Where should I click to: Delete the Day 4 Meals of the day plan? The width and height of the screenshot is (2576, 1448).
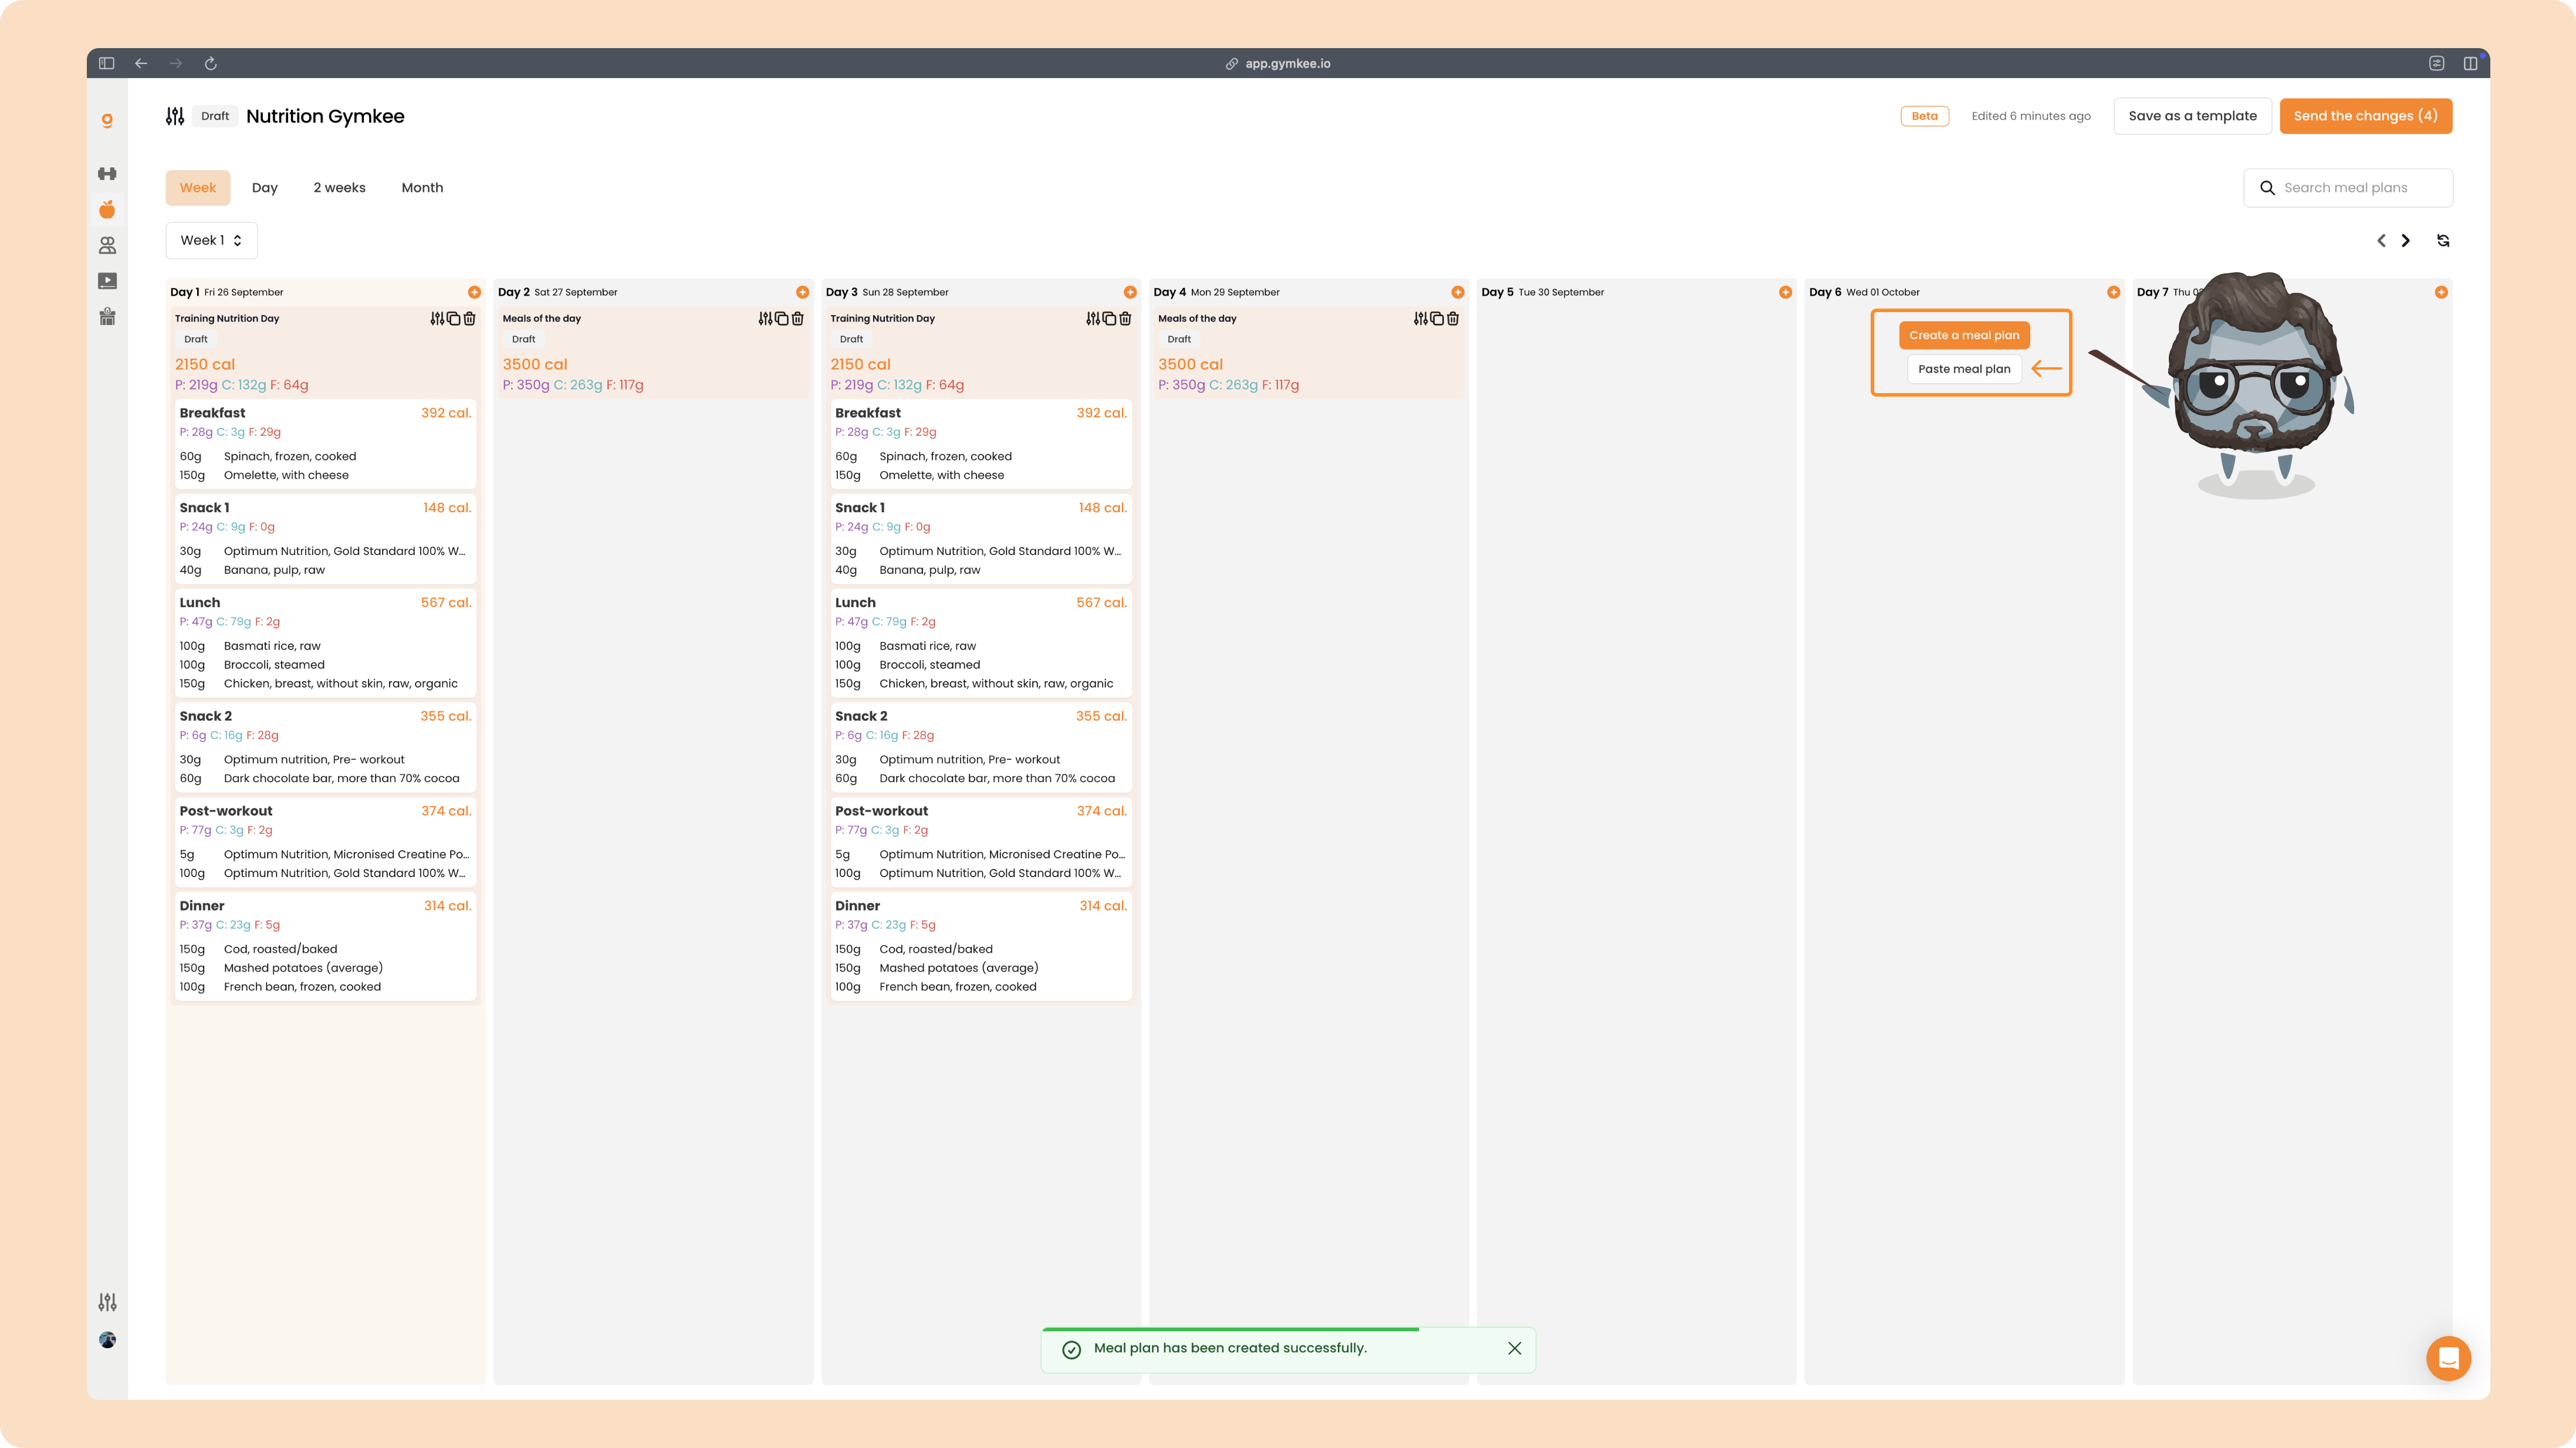coord(1453,318)
